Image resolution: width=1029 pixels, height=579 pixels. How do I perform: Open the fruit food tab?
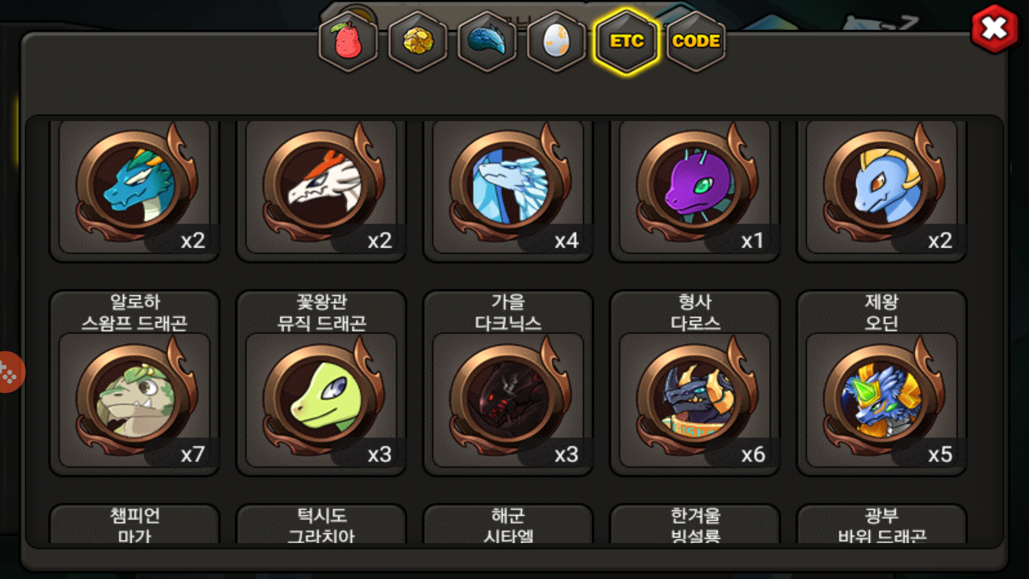[x=348, y=42]
